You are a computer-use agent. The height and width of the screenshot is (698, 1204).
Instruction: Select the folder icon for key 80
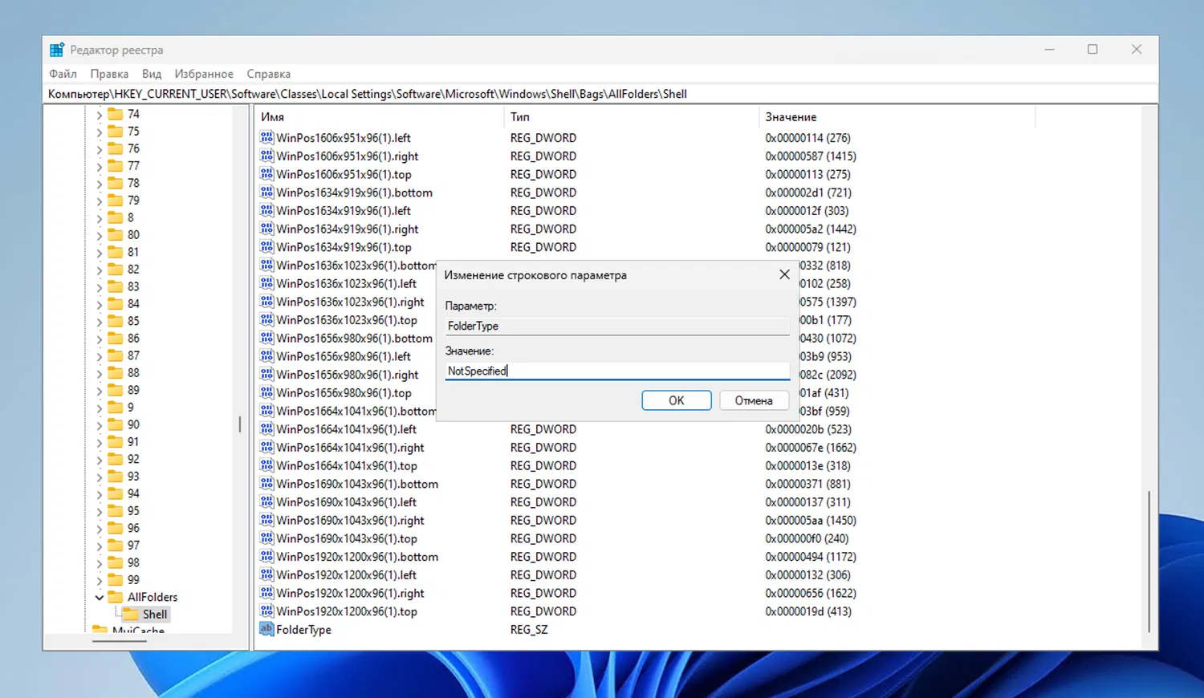tap(115, 235)
